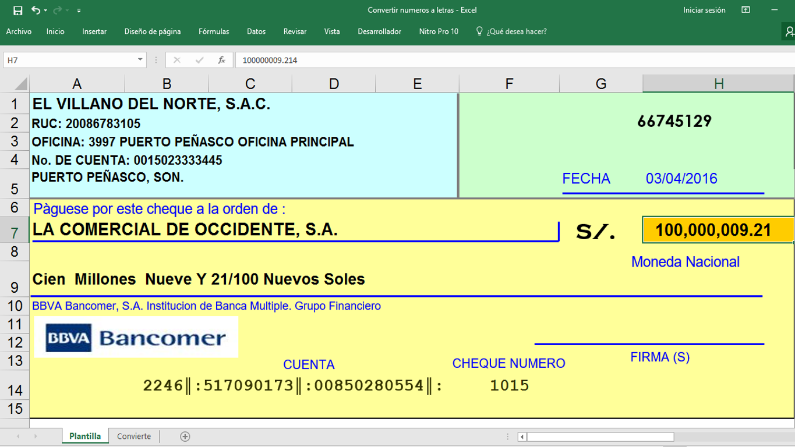Click the Name Box showing H7
Viewport: 795px width, 447px height.
coord(69,60)
